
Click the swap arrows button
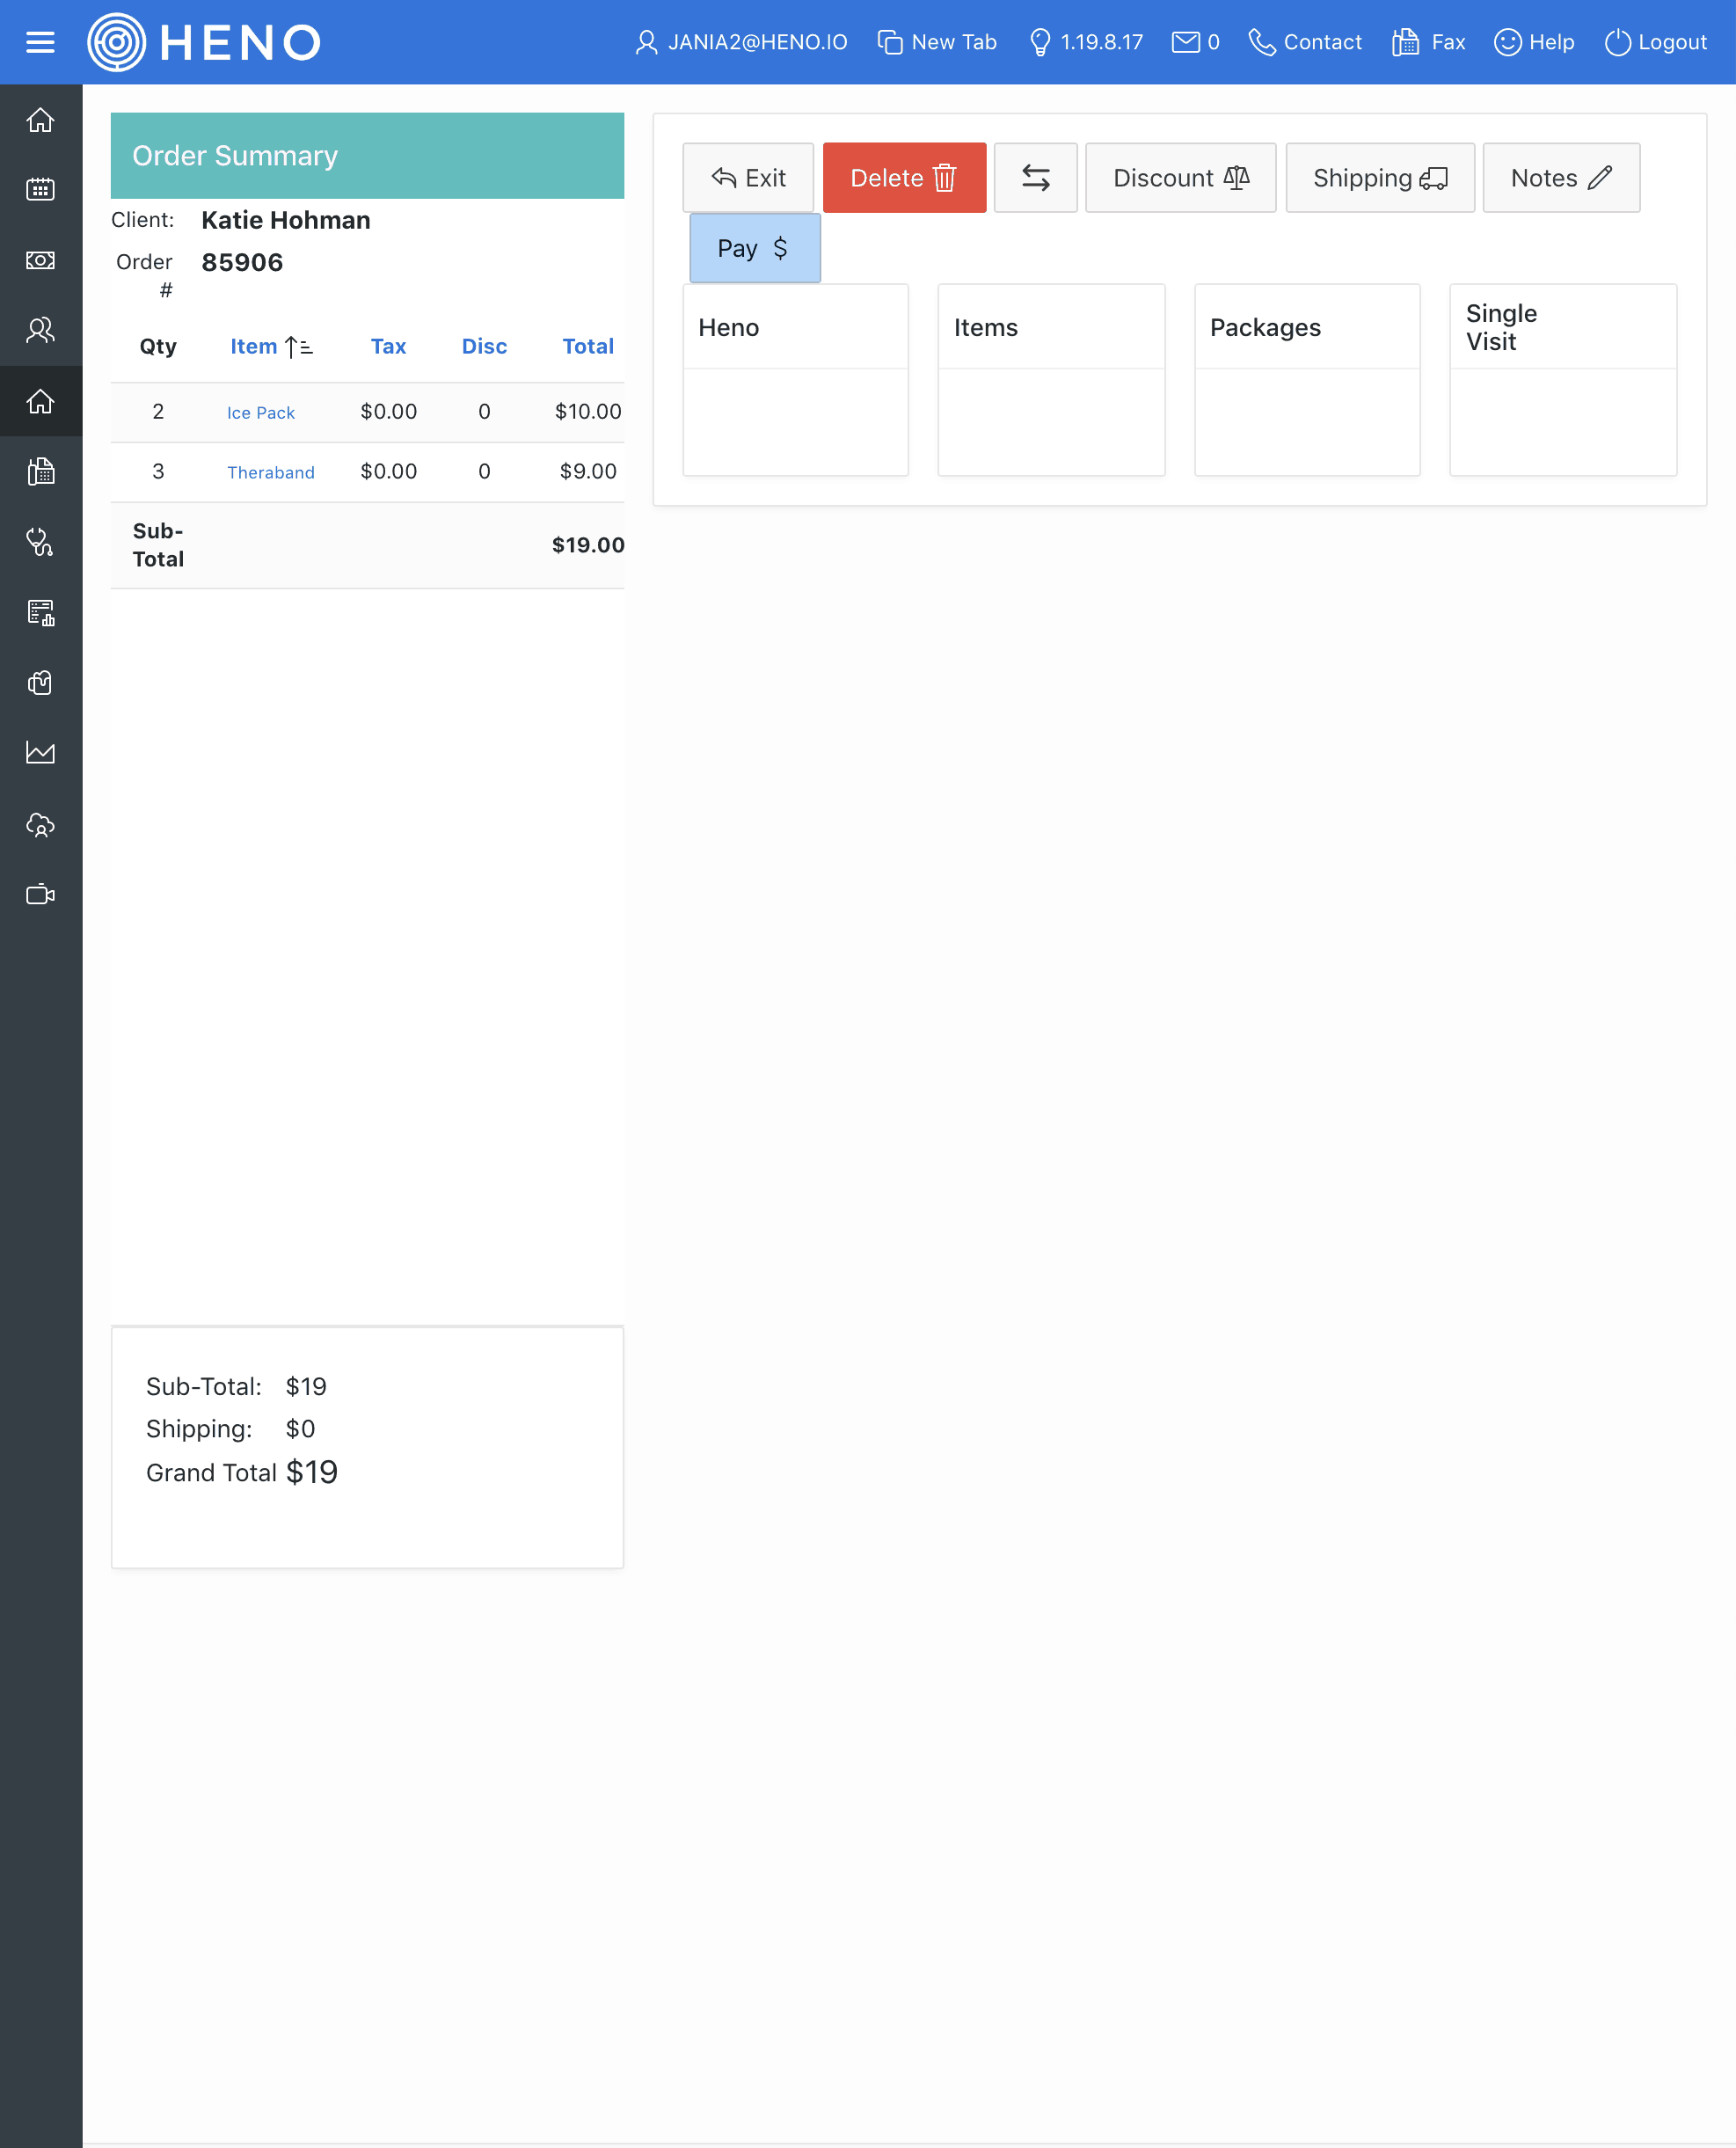click(x=1035, y=178)
